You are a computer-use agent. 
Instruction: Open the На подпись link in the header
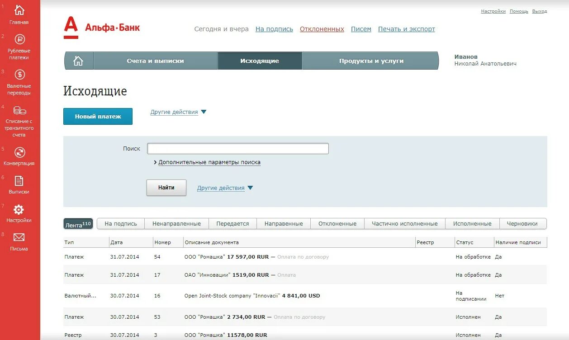274,29
